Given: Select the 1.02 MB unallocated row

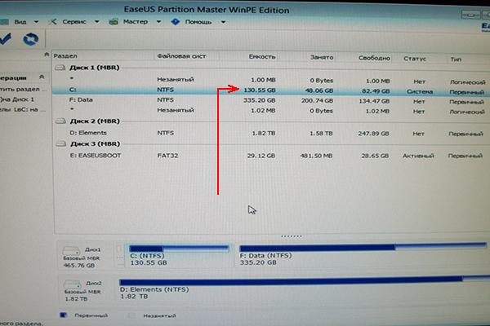Looking at the screenshot, I should tap(272, 111).
